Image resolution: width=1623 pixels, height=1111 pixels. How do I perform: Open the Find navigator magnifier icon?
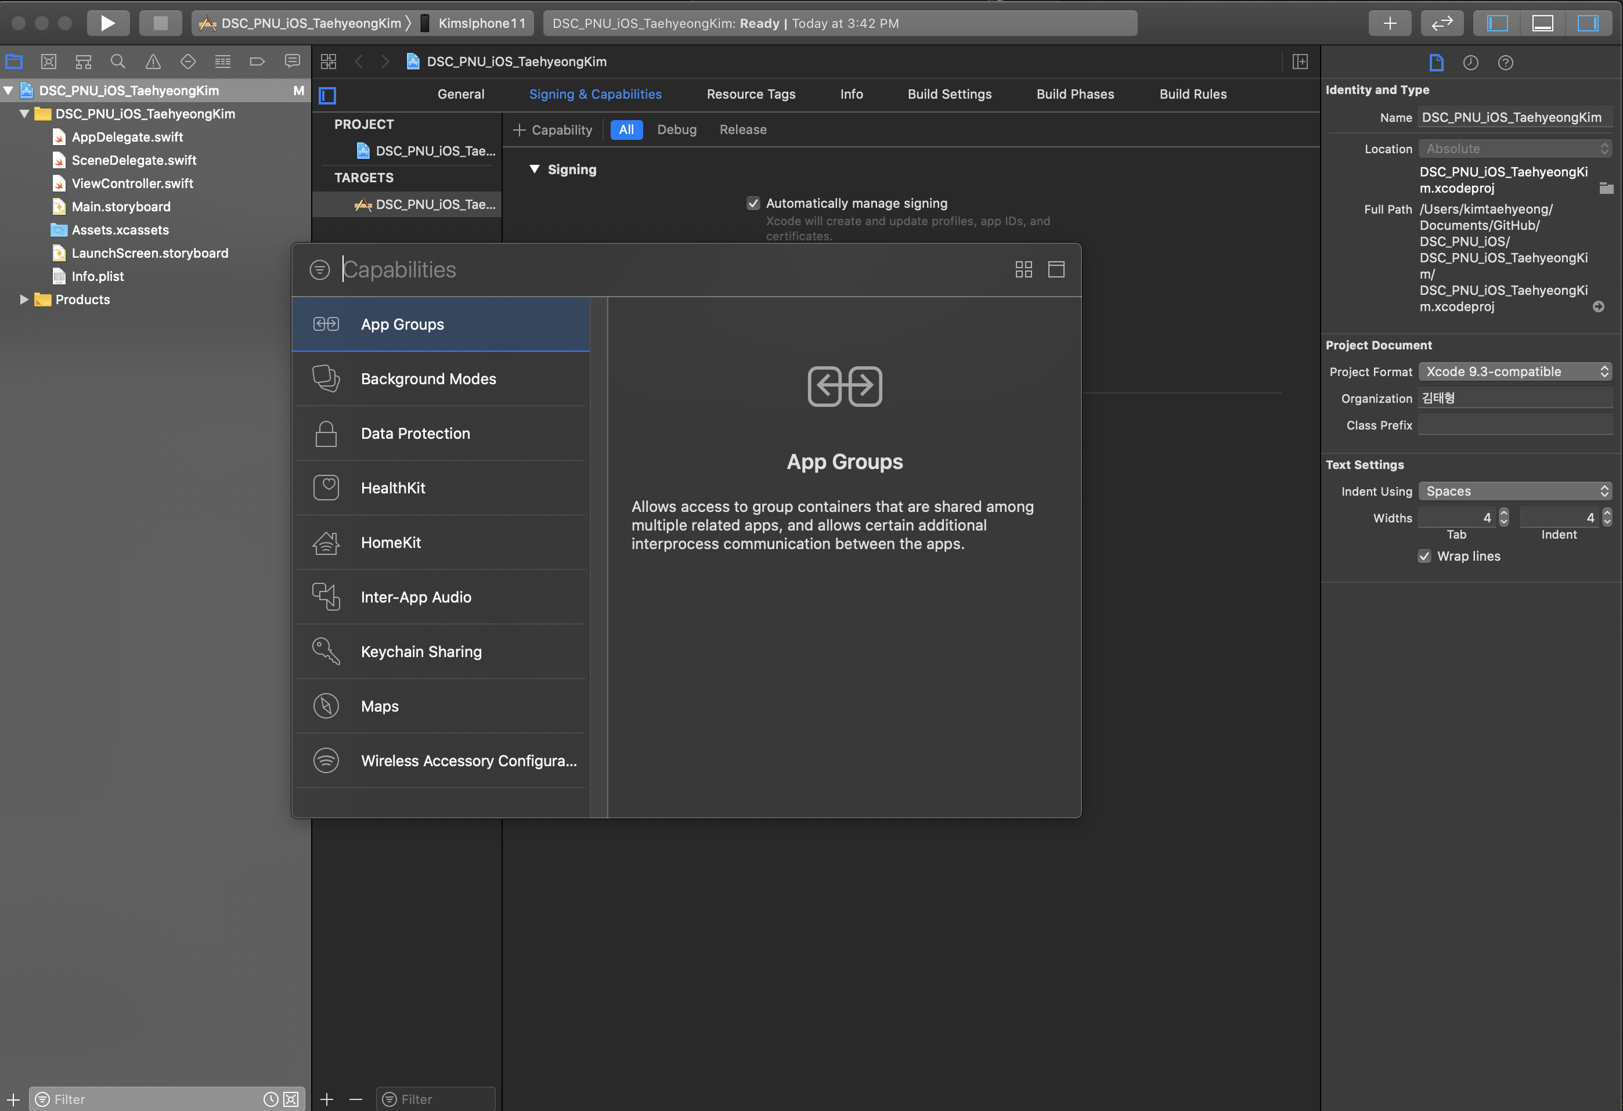point(118,62)
